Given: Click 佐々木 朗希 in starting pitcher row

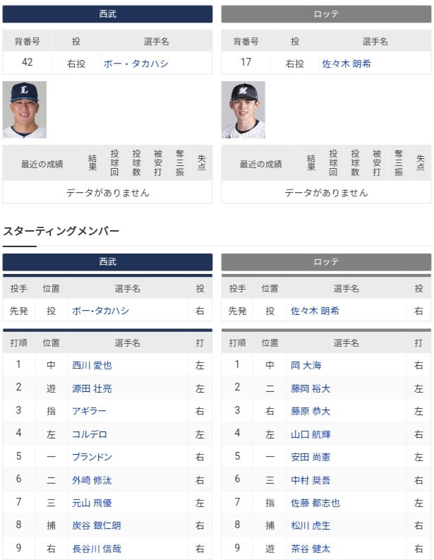Looking at the screenshot, I should 315,311.
